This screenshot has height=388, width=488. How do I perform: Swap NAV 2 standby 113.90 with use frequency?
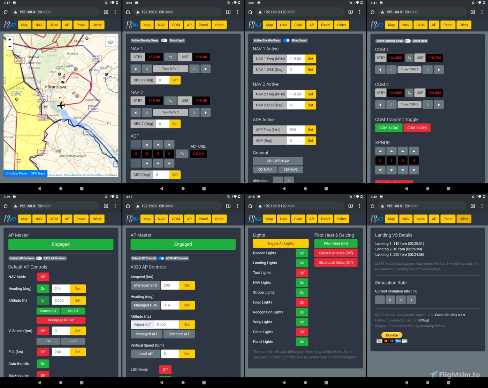click(170, 101)
